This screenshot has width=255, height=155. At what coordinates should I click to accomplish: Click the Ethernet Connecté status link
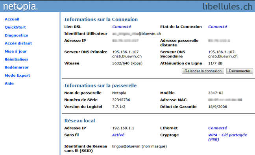(x=218, y=128)
